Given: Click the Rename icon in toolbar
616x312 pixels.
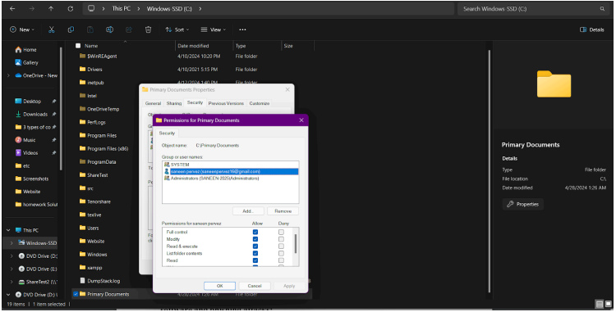Looking at the screenshot, I should pos(109,29).
